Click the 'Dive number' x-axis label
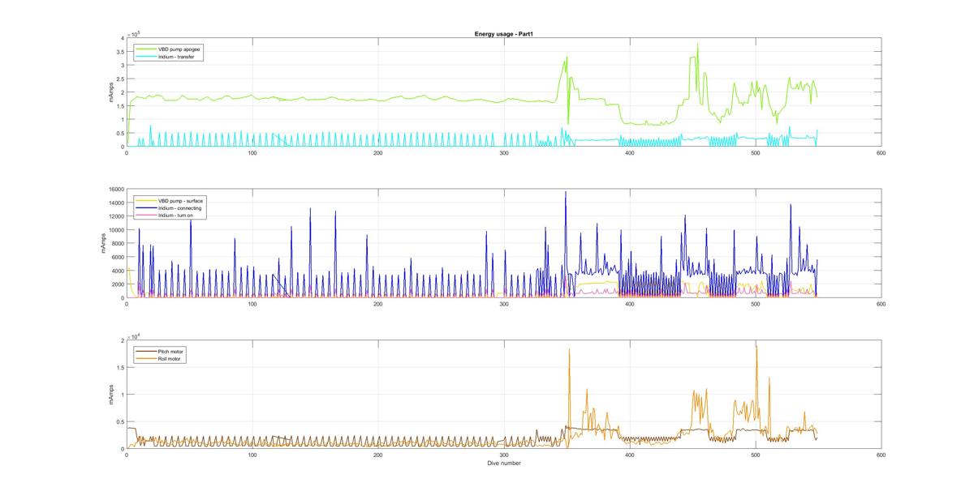The height and width of the screenshot is (504, 974). click(503, 463)
